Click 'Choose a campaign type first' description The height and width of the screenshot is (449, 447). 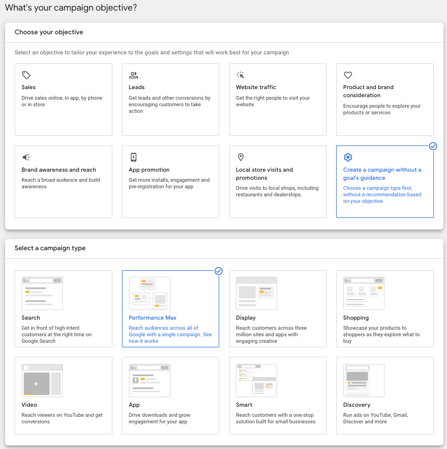click(382, 194)
